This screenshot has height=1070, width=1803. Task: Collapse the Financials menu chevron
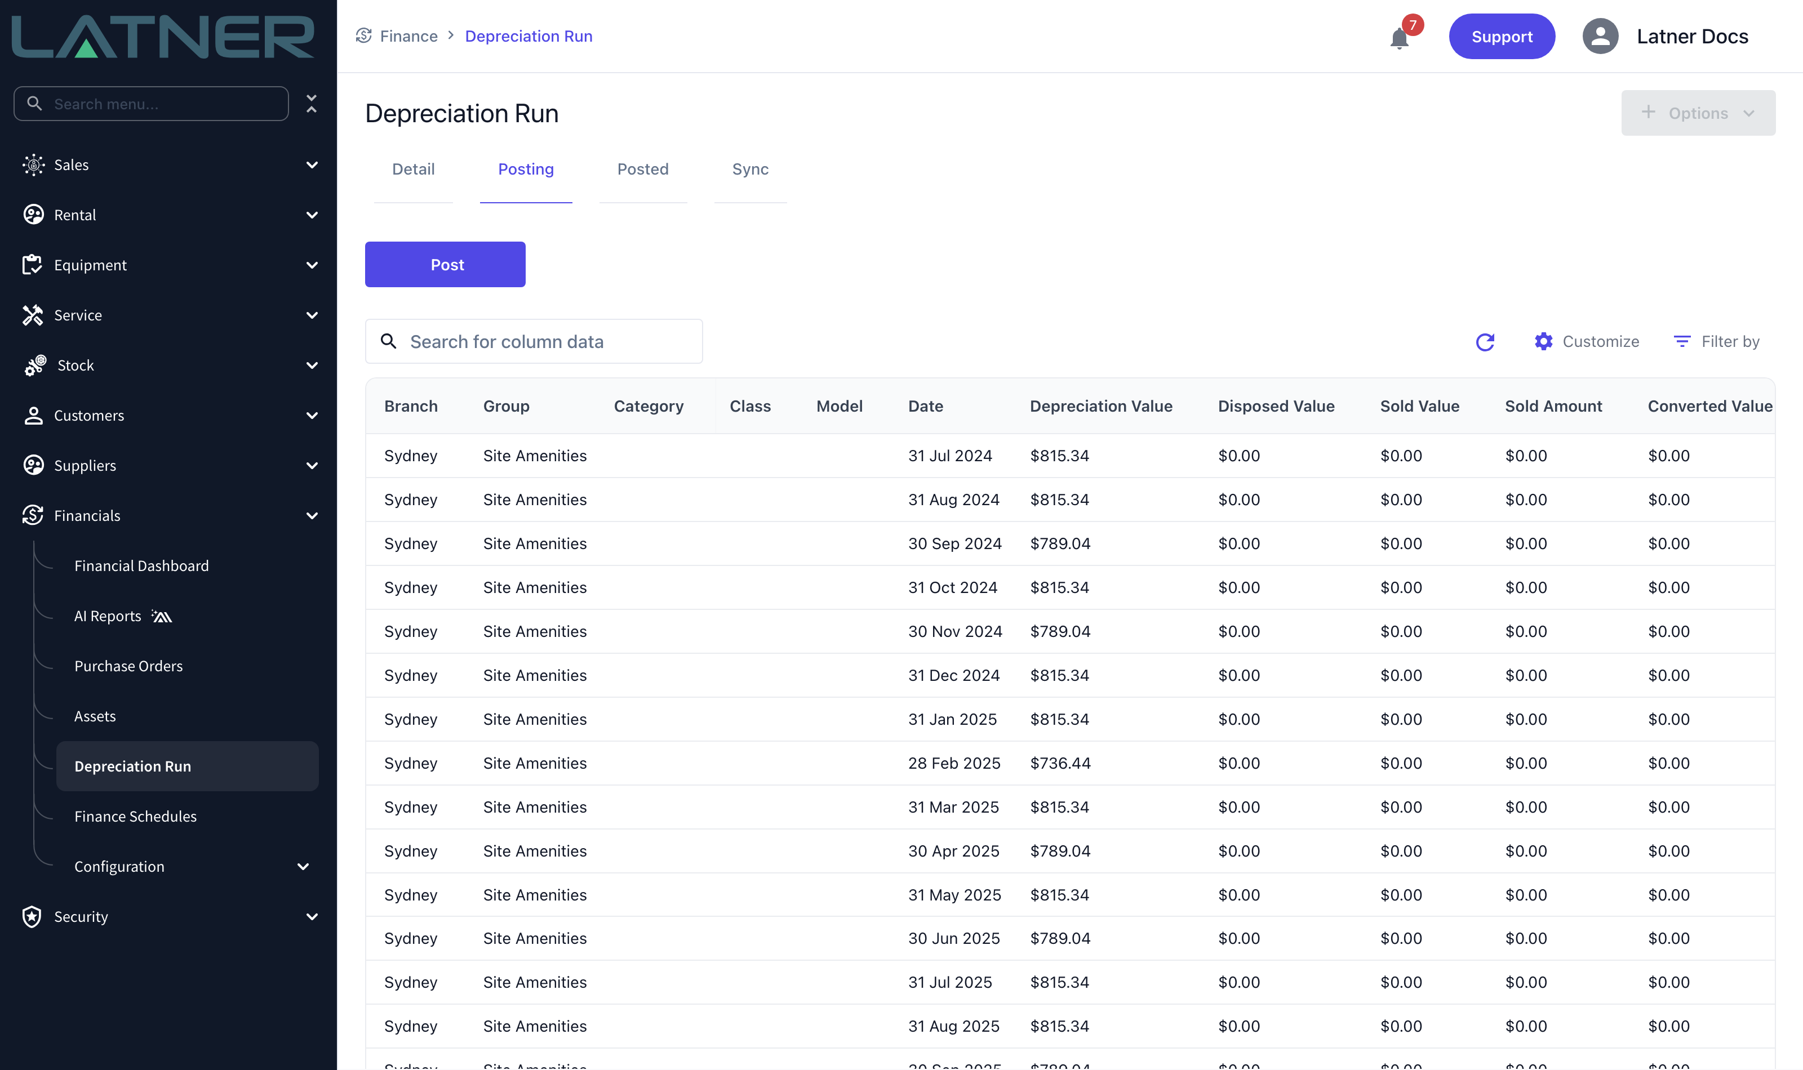[x=312, y=515]
